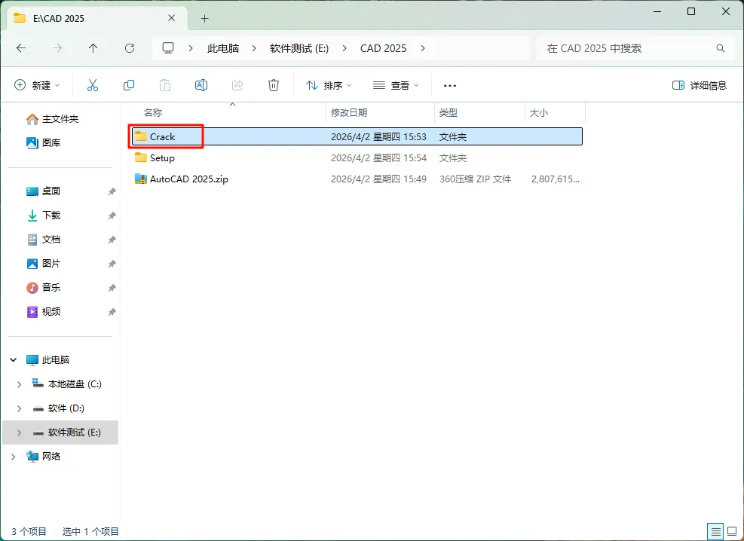Viewport: 744px width, 541px height.
Task: Click the Cut scissors icon
Action: (93, 85)
